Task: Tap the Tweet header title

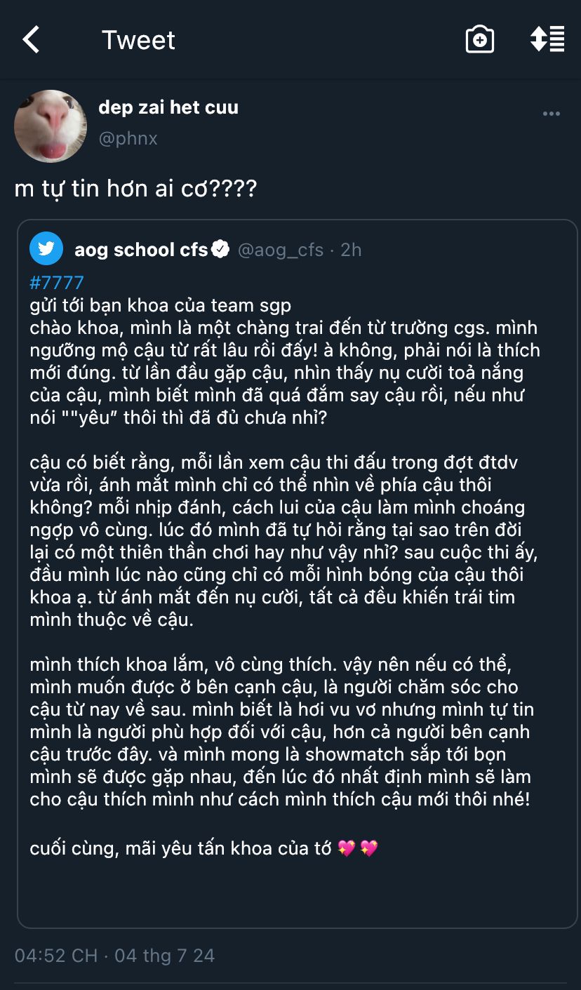Action: pyautogui.click(x=138, y=40)
